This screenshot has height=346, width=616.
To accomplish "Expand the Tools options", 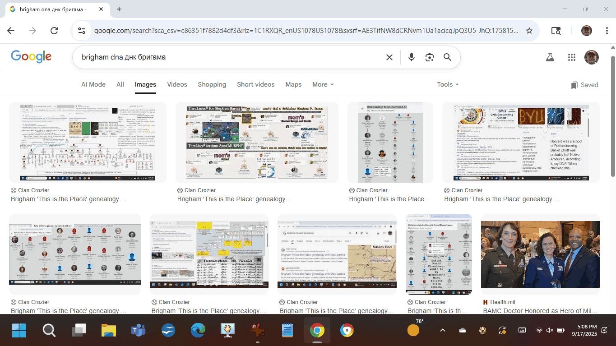I will point(447,84).
